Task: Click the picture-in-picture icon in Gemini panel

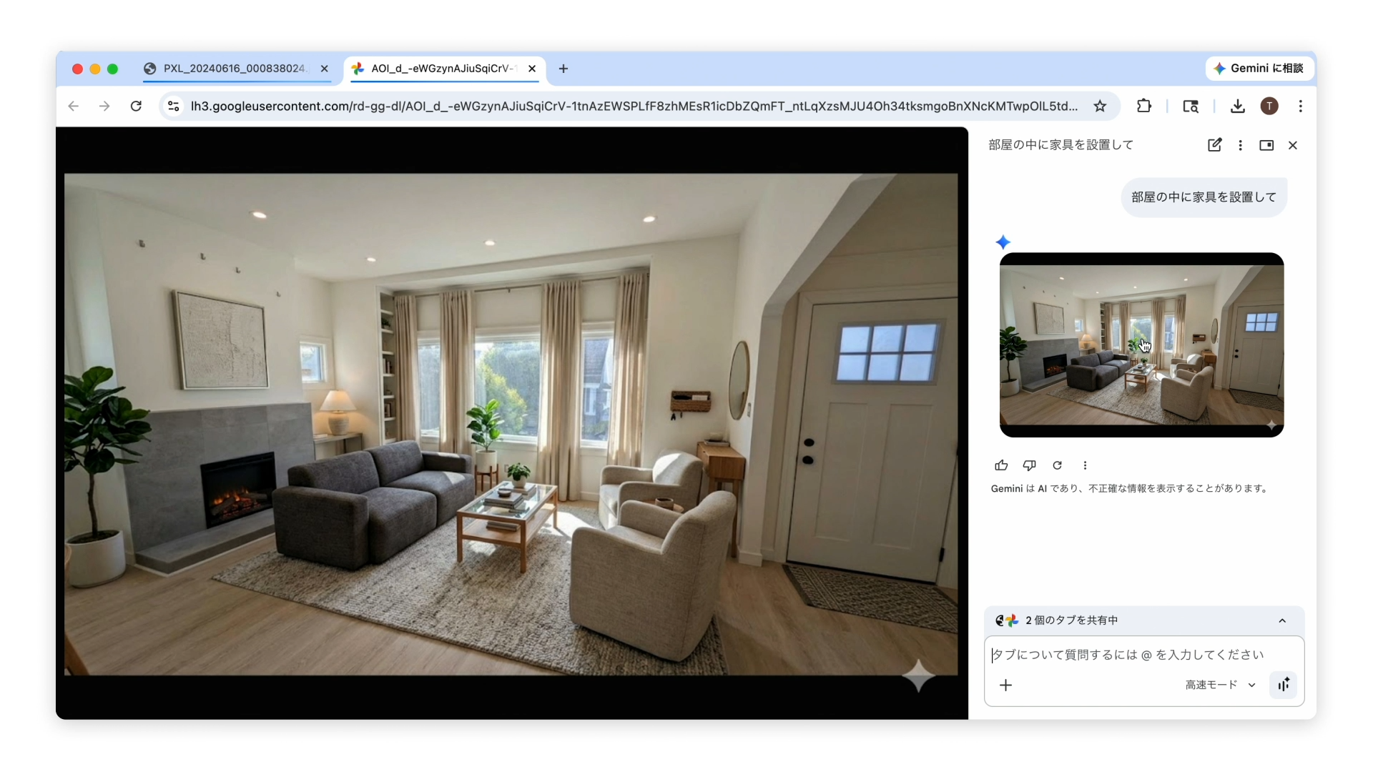Action: tap(1266, 145)
